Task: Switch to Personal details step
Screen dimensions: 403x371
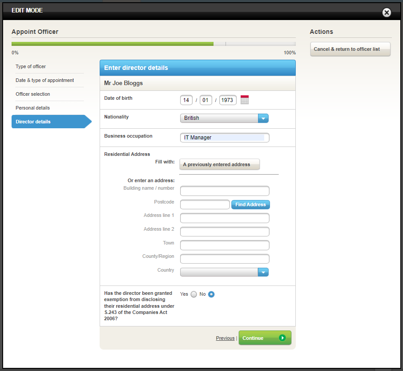Action: pos(32,108)
